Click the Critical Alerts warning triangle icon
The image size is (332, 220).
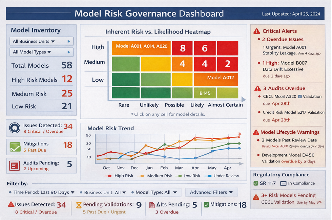click(x=257, y=31)
